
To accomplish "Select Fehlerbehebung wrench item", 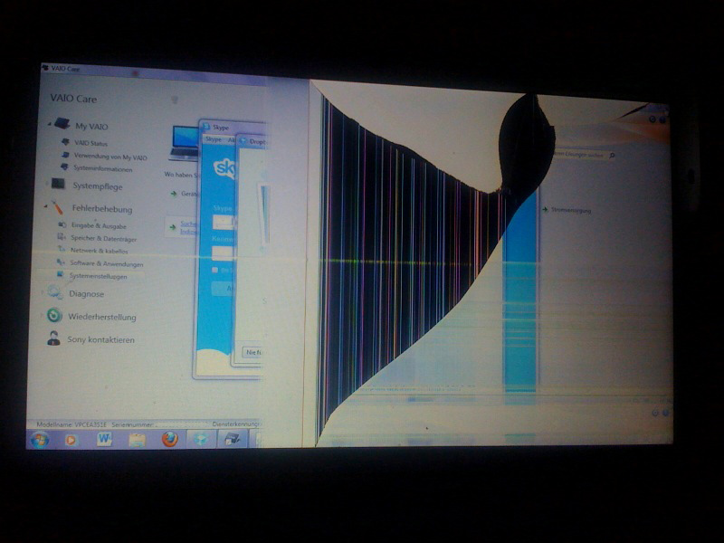I will pos(101,209).
